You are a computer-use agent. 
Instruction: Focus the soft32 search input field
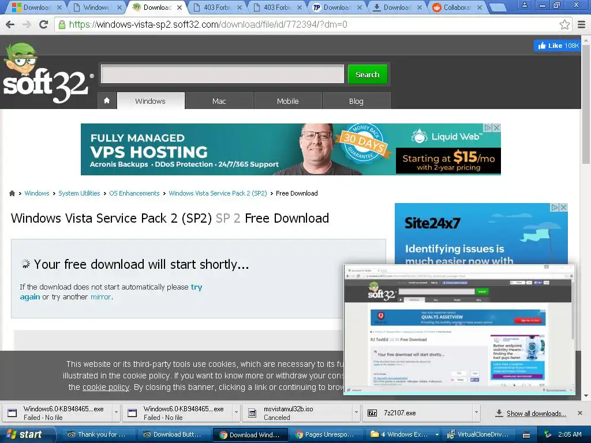point(222,74)
